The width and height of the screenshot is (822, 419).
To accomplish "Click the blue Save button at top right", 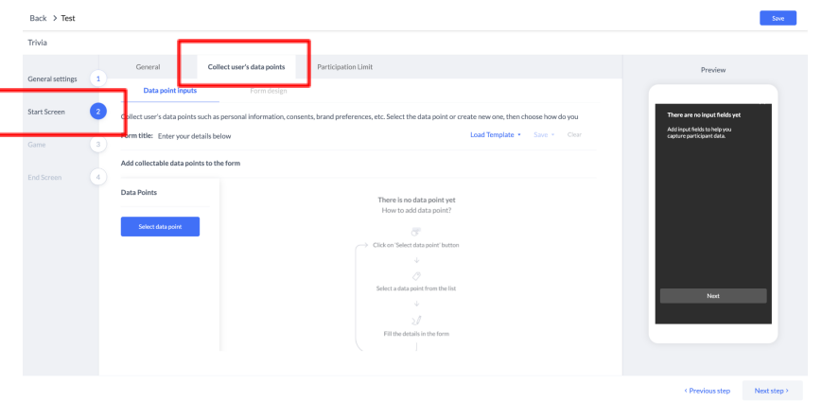I will 778,18.
